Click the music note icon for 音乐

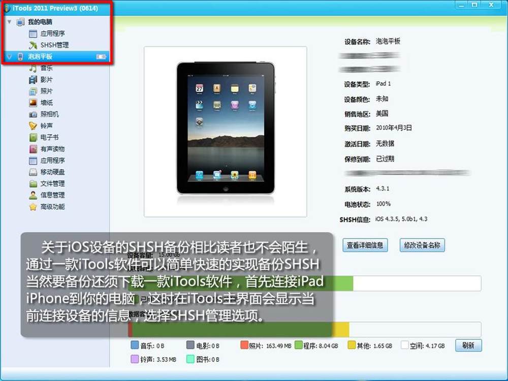point(33,68)
